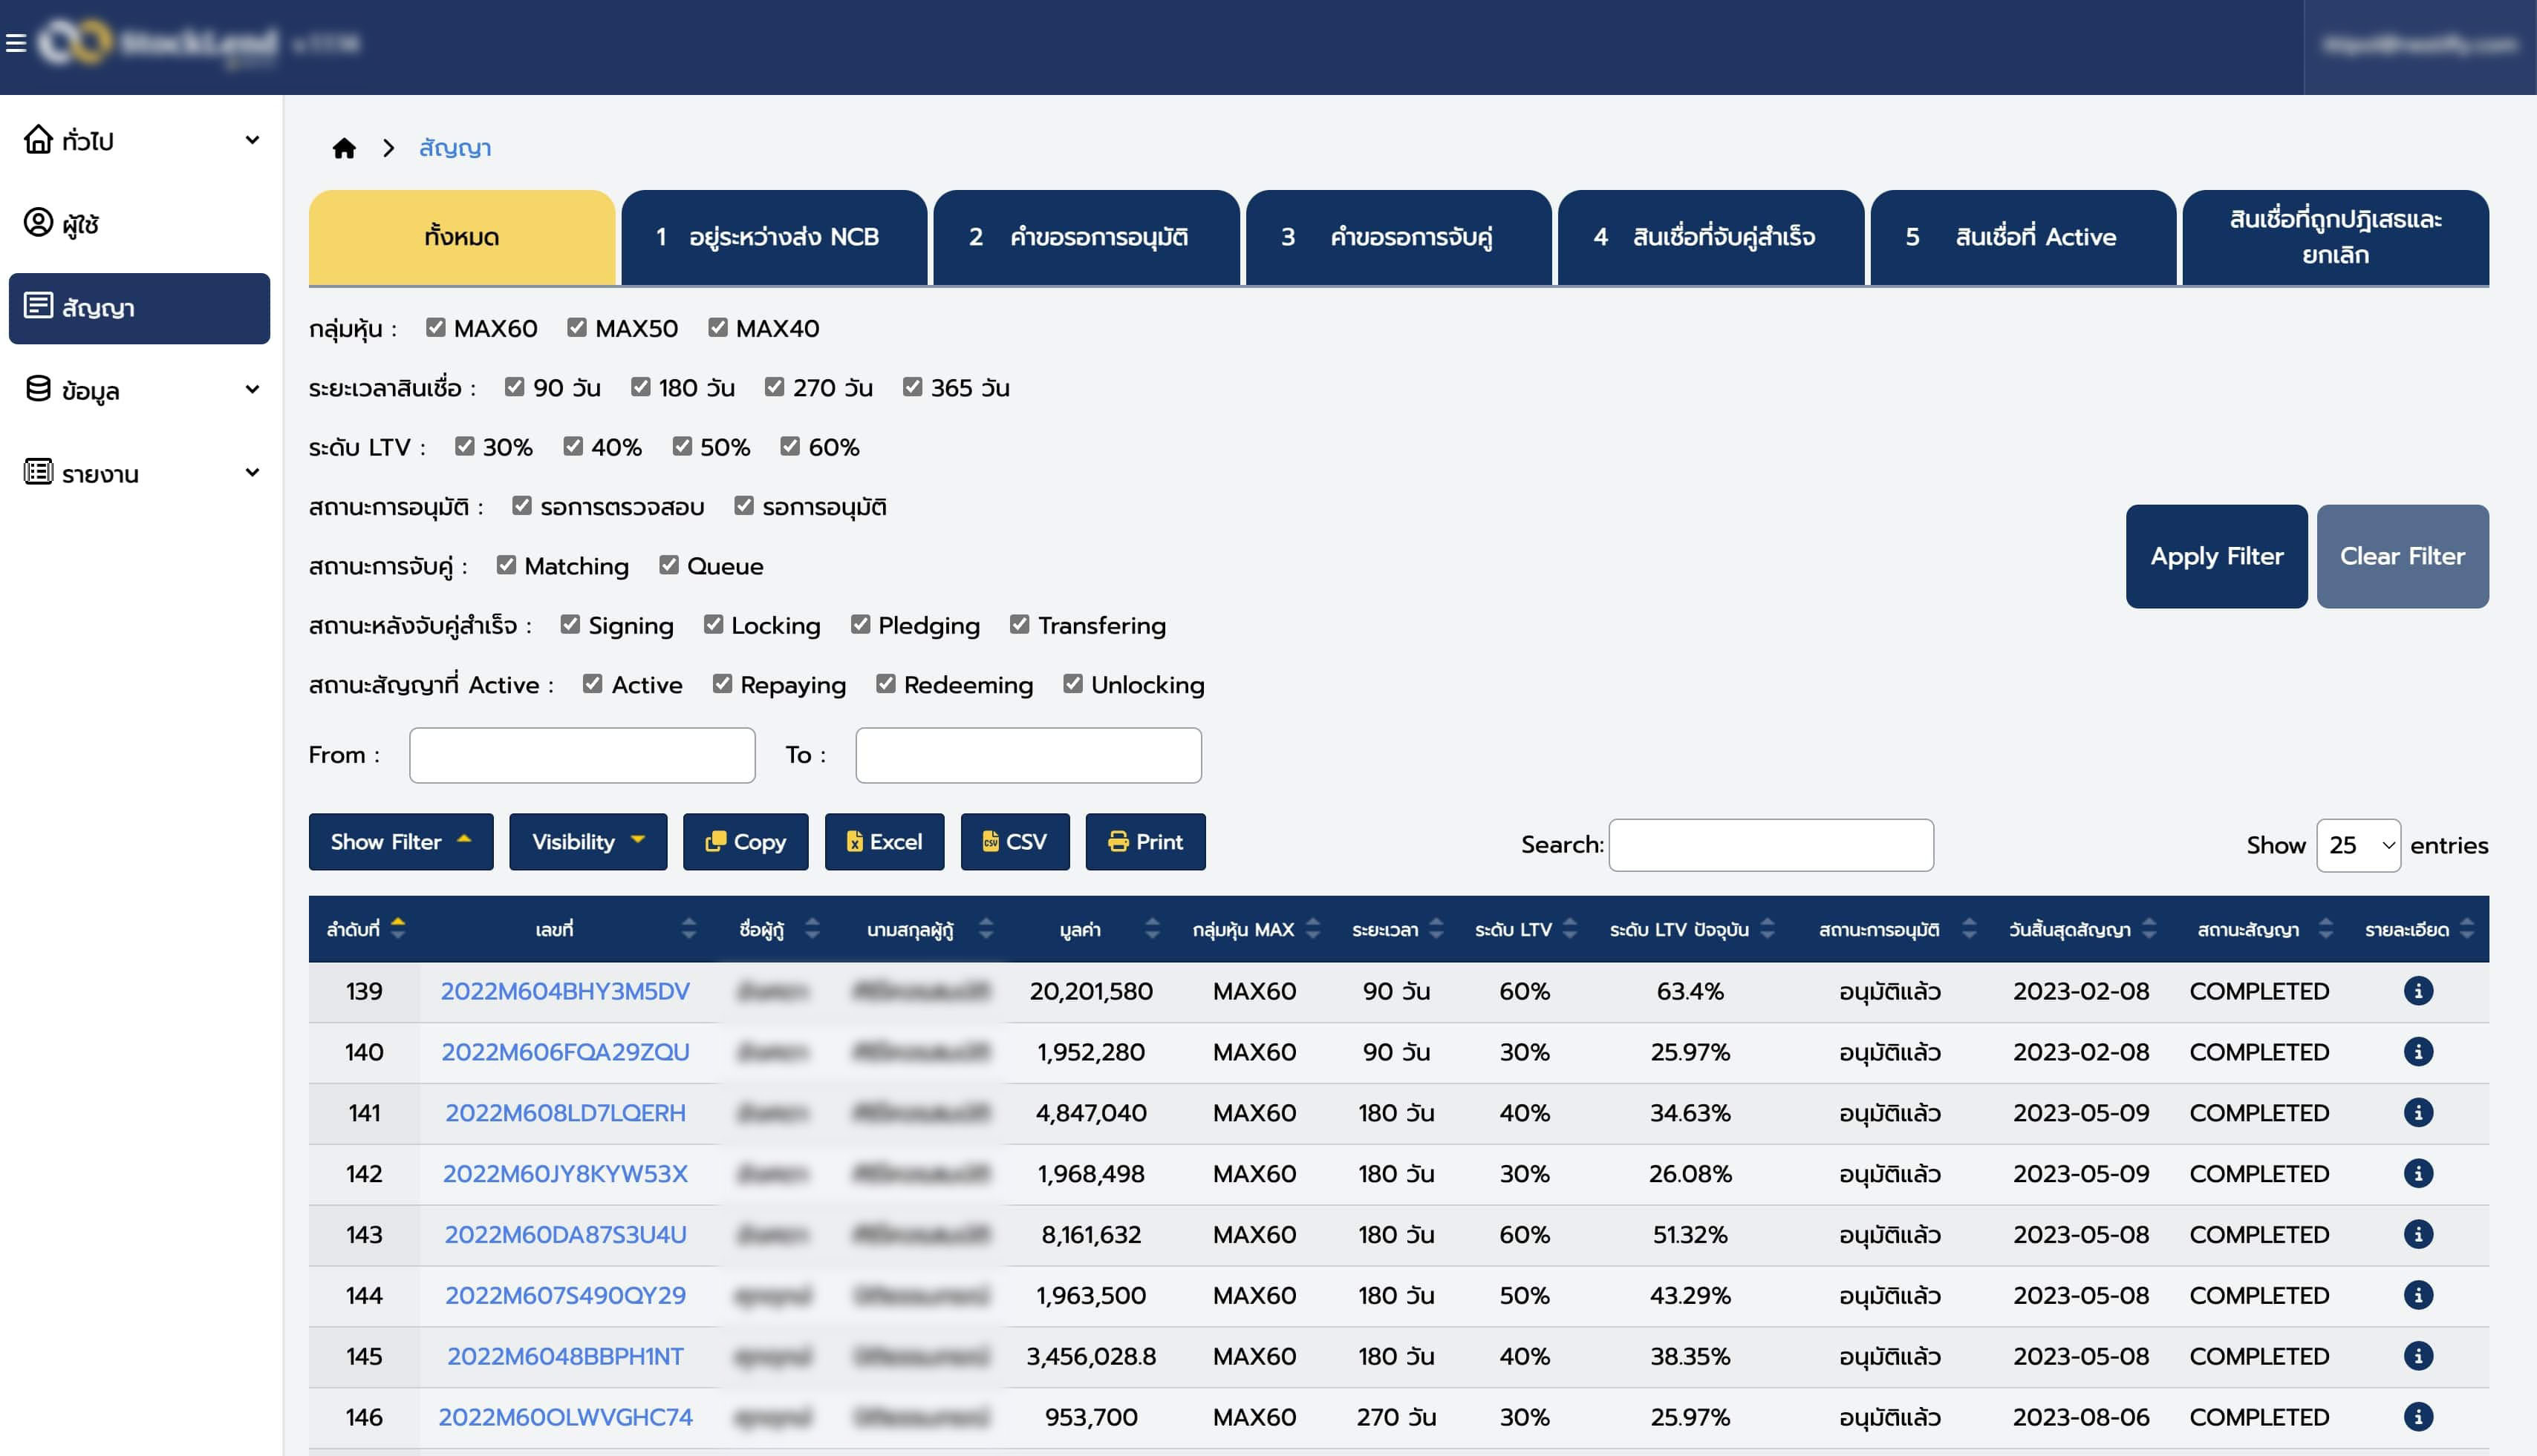The height and width of the screenshot is (1456, 2537).
Task: Sort by กลุ่มหุ้น MAX column arrows
Action: click(x=1313, y=929)
